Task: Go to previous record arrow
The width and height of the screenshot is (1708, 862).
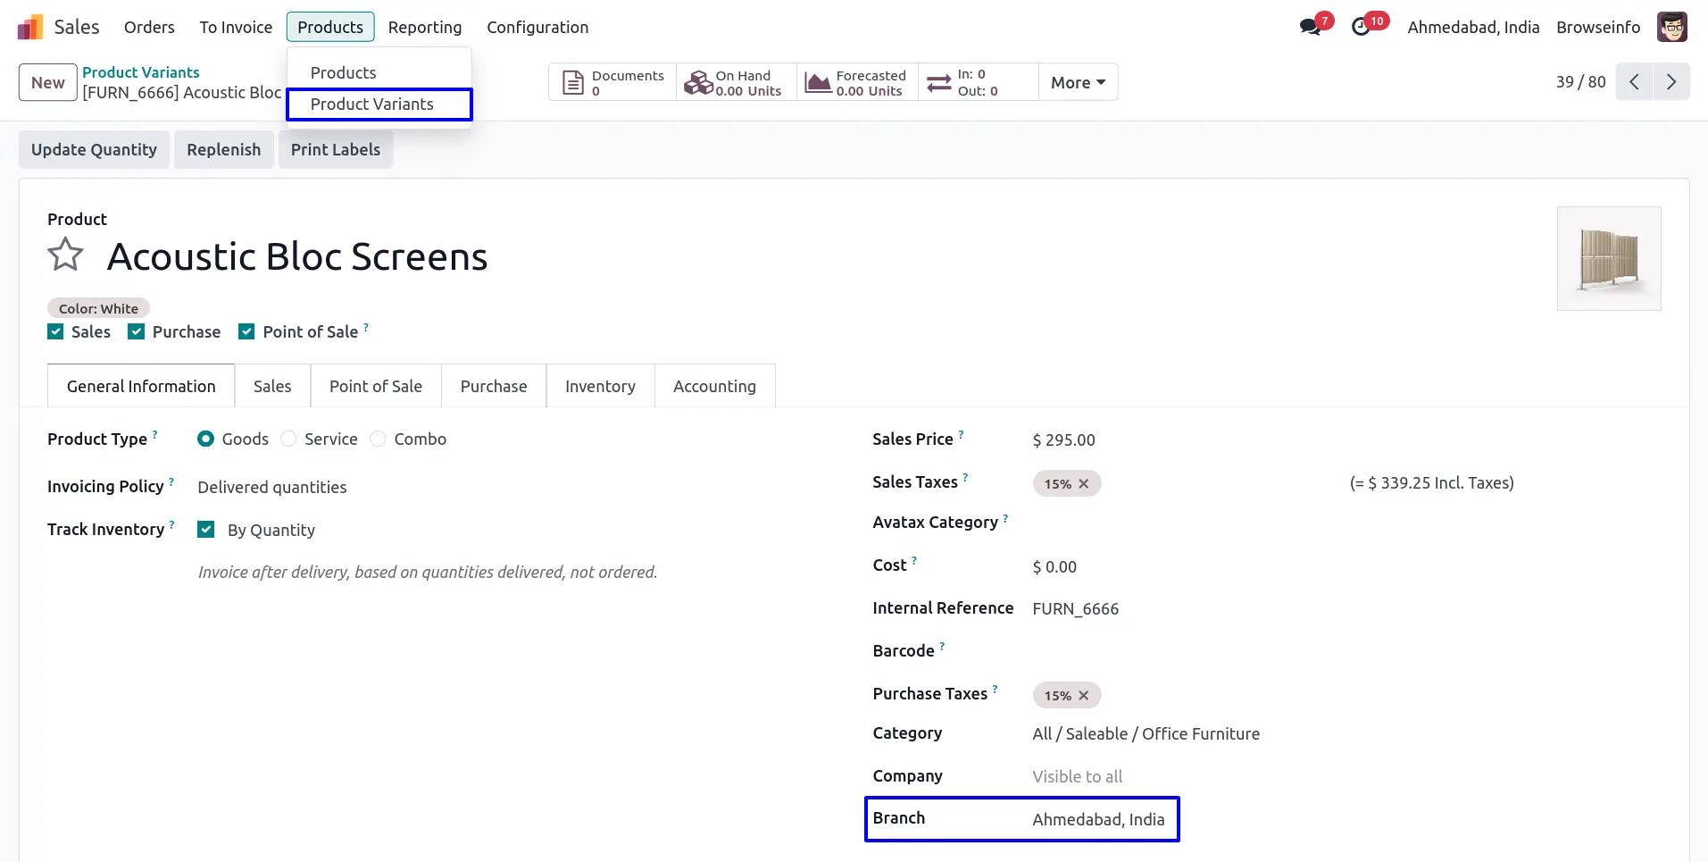Action: click(1634, 82)
